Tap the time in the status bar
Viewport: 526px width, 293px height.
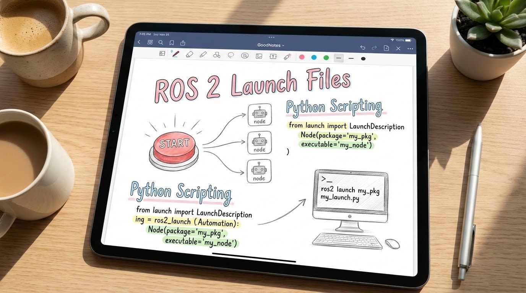[x=144, y=34]
